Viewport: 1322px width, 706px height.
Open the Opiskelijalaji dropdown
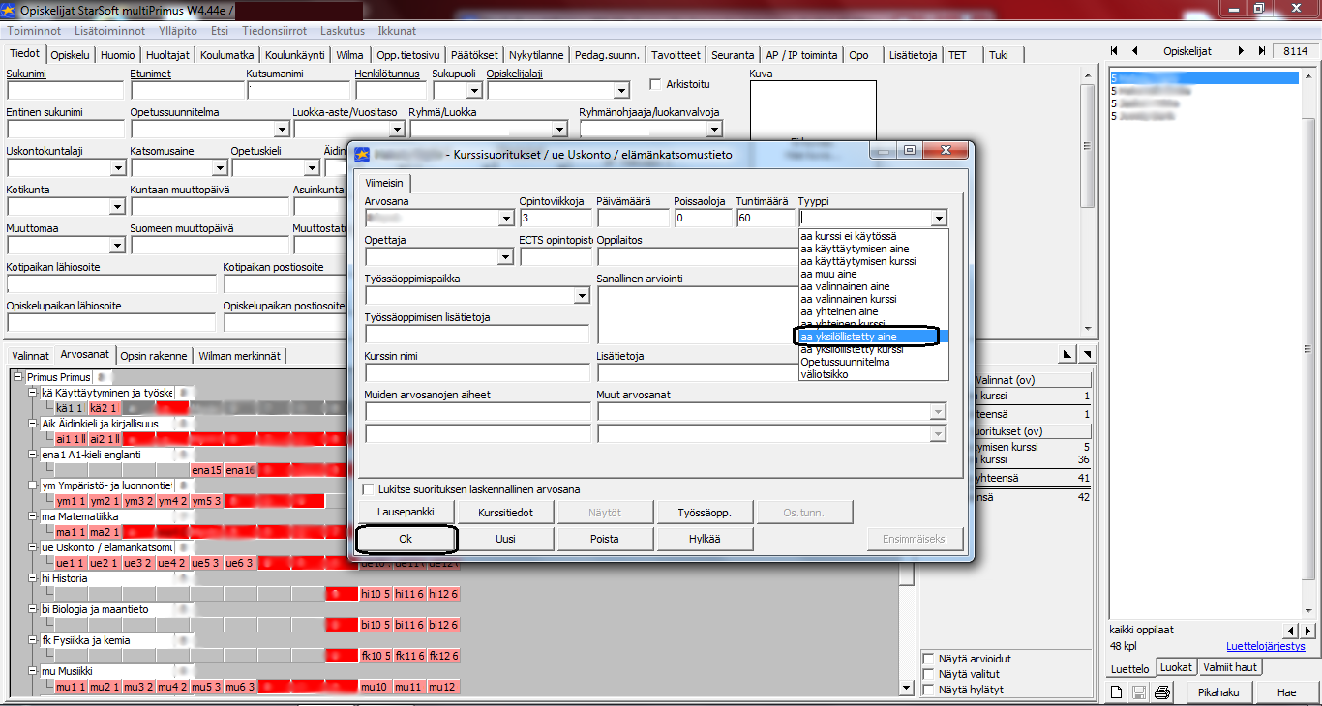[x=621, y=91]
